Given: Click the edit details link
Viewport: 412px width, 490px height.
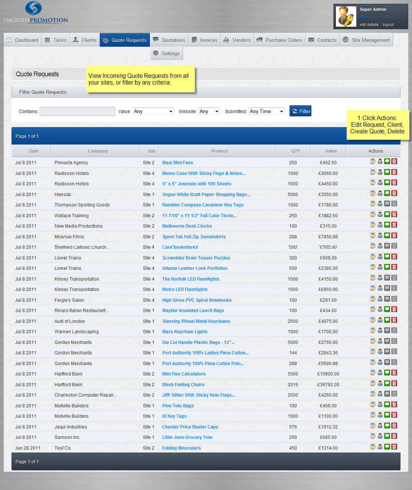Looking at the screenshot, I should pos(369,25).
